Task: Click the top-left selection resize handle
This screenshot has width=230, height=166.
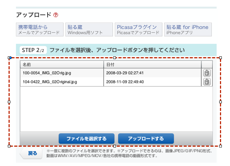Action: coord(9,58)
